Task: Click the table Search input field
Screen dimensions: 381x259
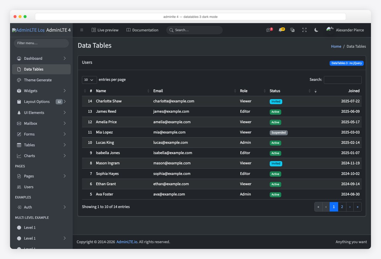Action: (343, 80)
